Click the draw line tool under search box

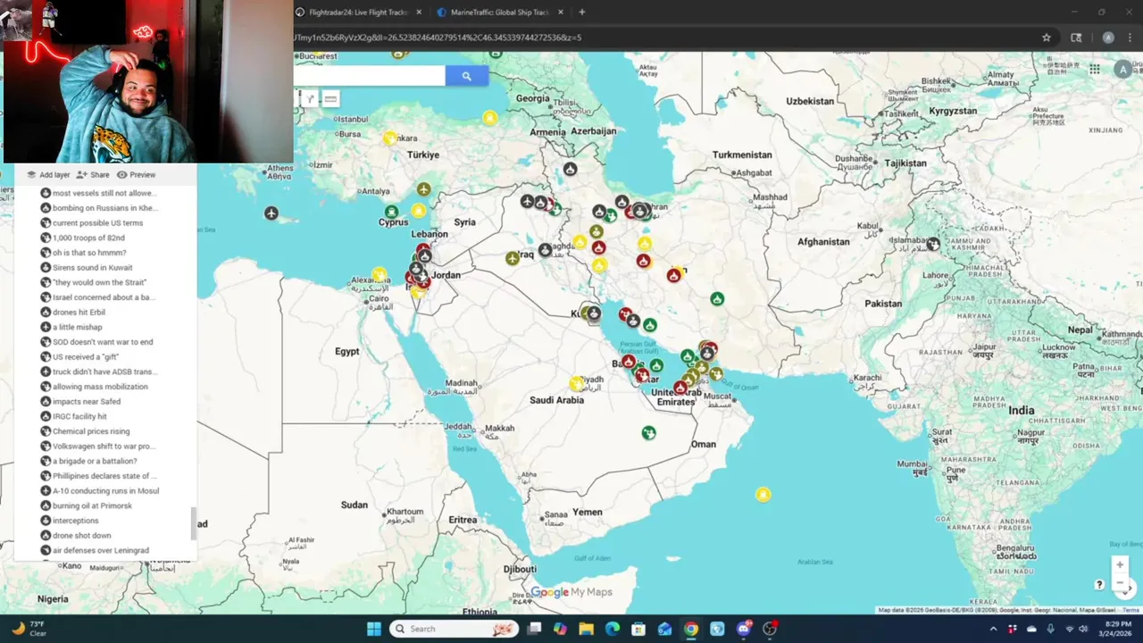tap(310, 99)
